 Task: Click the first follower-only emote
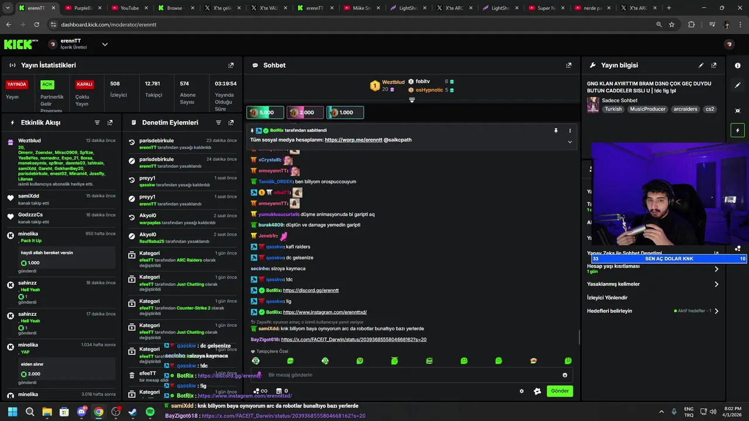pos(256,361)
